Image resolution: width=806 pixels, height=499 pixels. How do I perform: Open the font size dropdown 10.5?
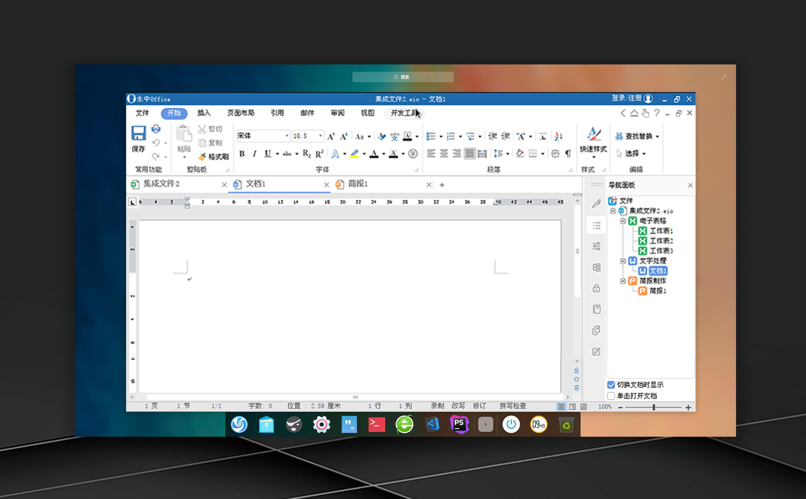[320, 136]
